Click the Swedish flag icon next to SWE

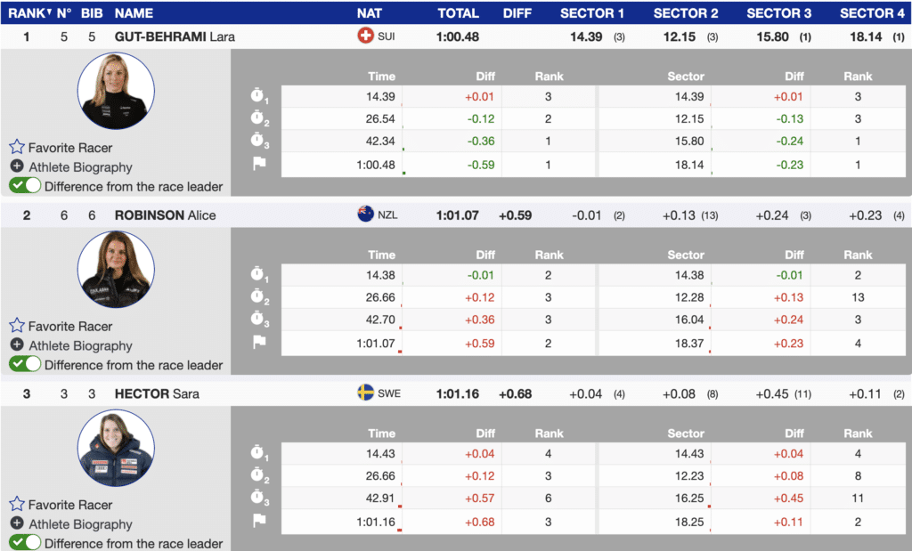365,393
